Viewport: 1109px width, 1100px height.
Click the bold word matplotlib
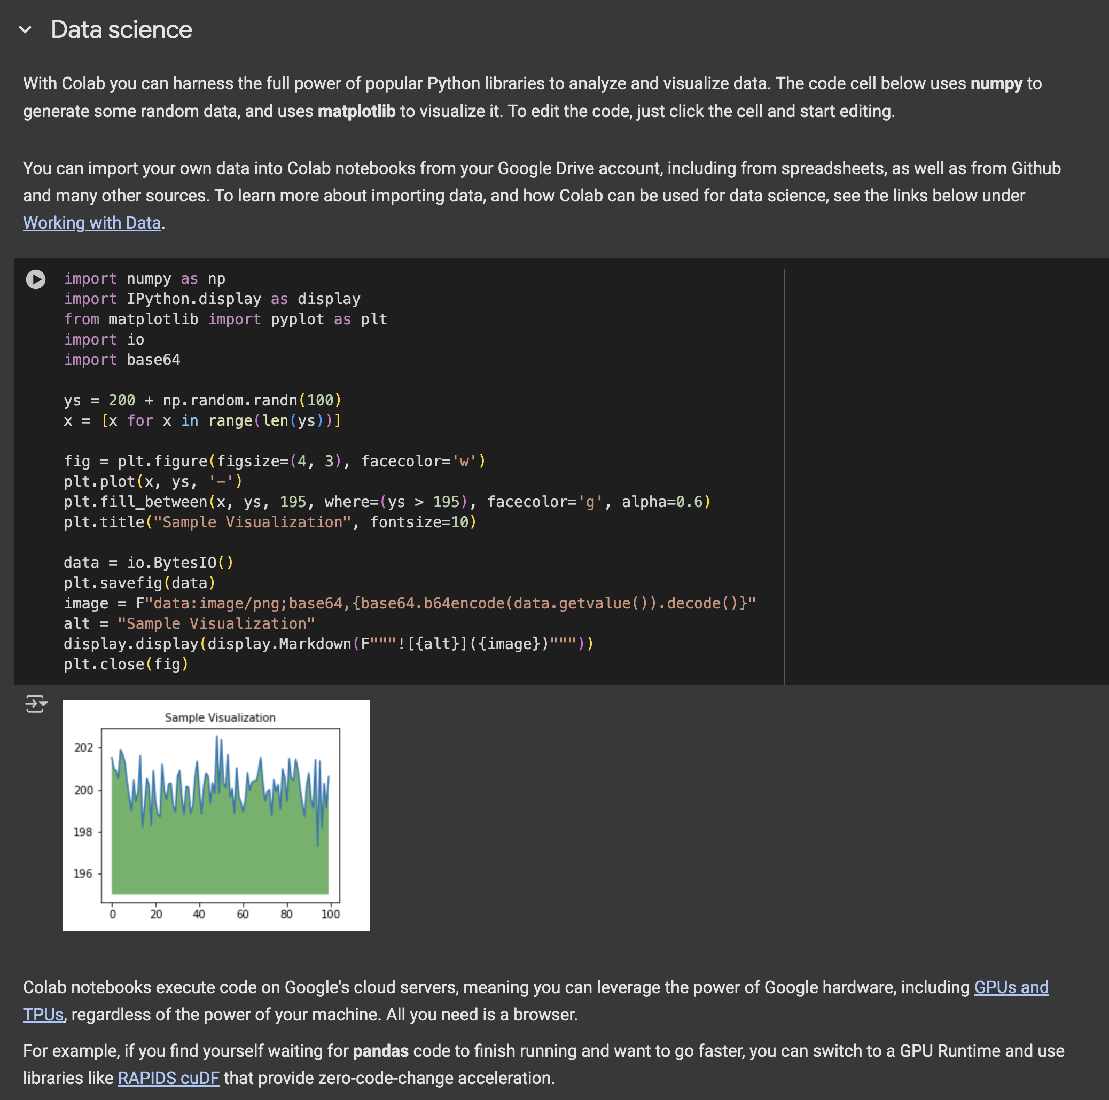pos(356,111)
